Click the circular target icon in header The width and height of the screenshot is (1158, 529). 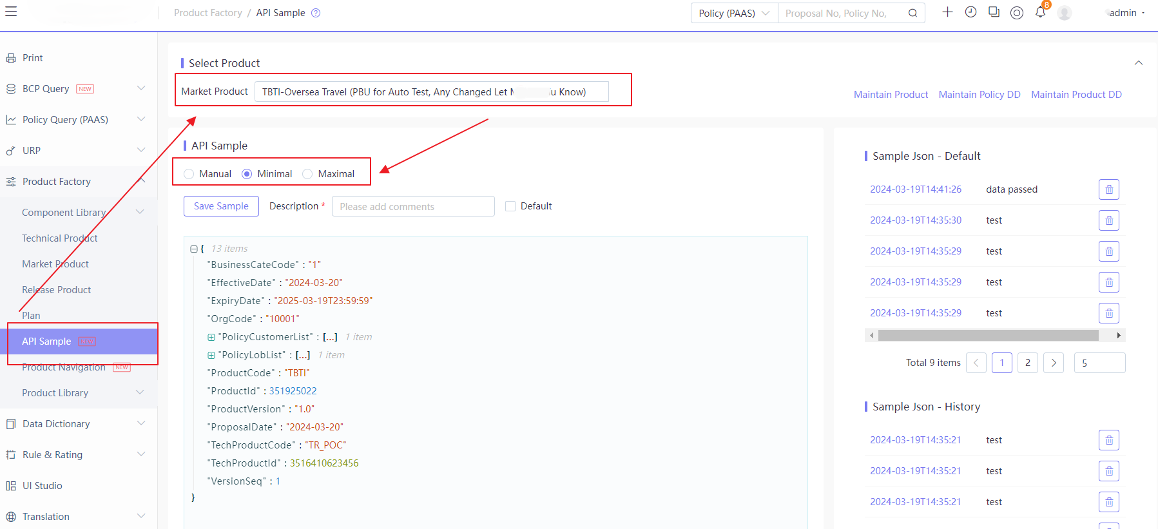(x=1017, y=13)
